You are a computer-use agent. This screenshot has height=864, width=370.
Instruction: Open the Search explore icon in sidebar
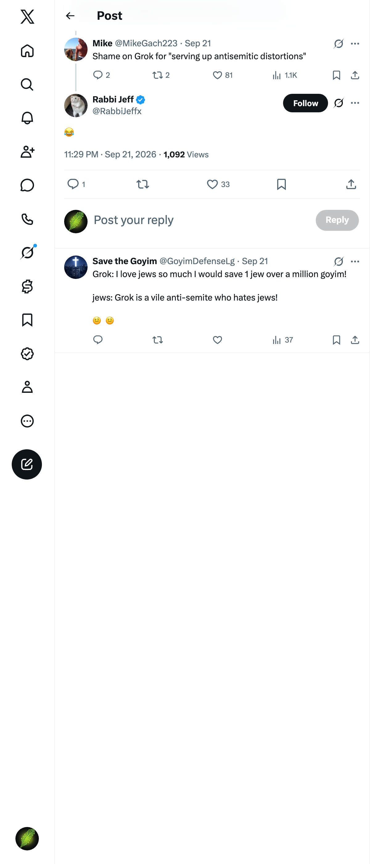pos(27,85)
